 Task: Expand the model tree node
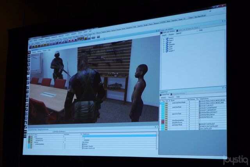pyautogui.click(x=164, y=48)
